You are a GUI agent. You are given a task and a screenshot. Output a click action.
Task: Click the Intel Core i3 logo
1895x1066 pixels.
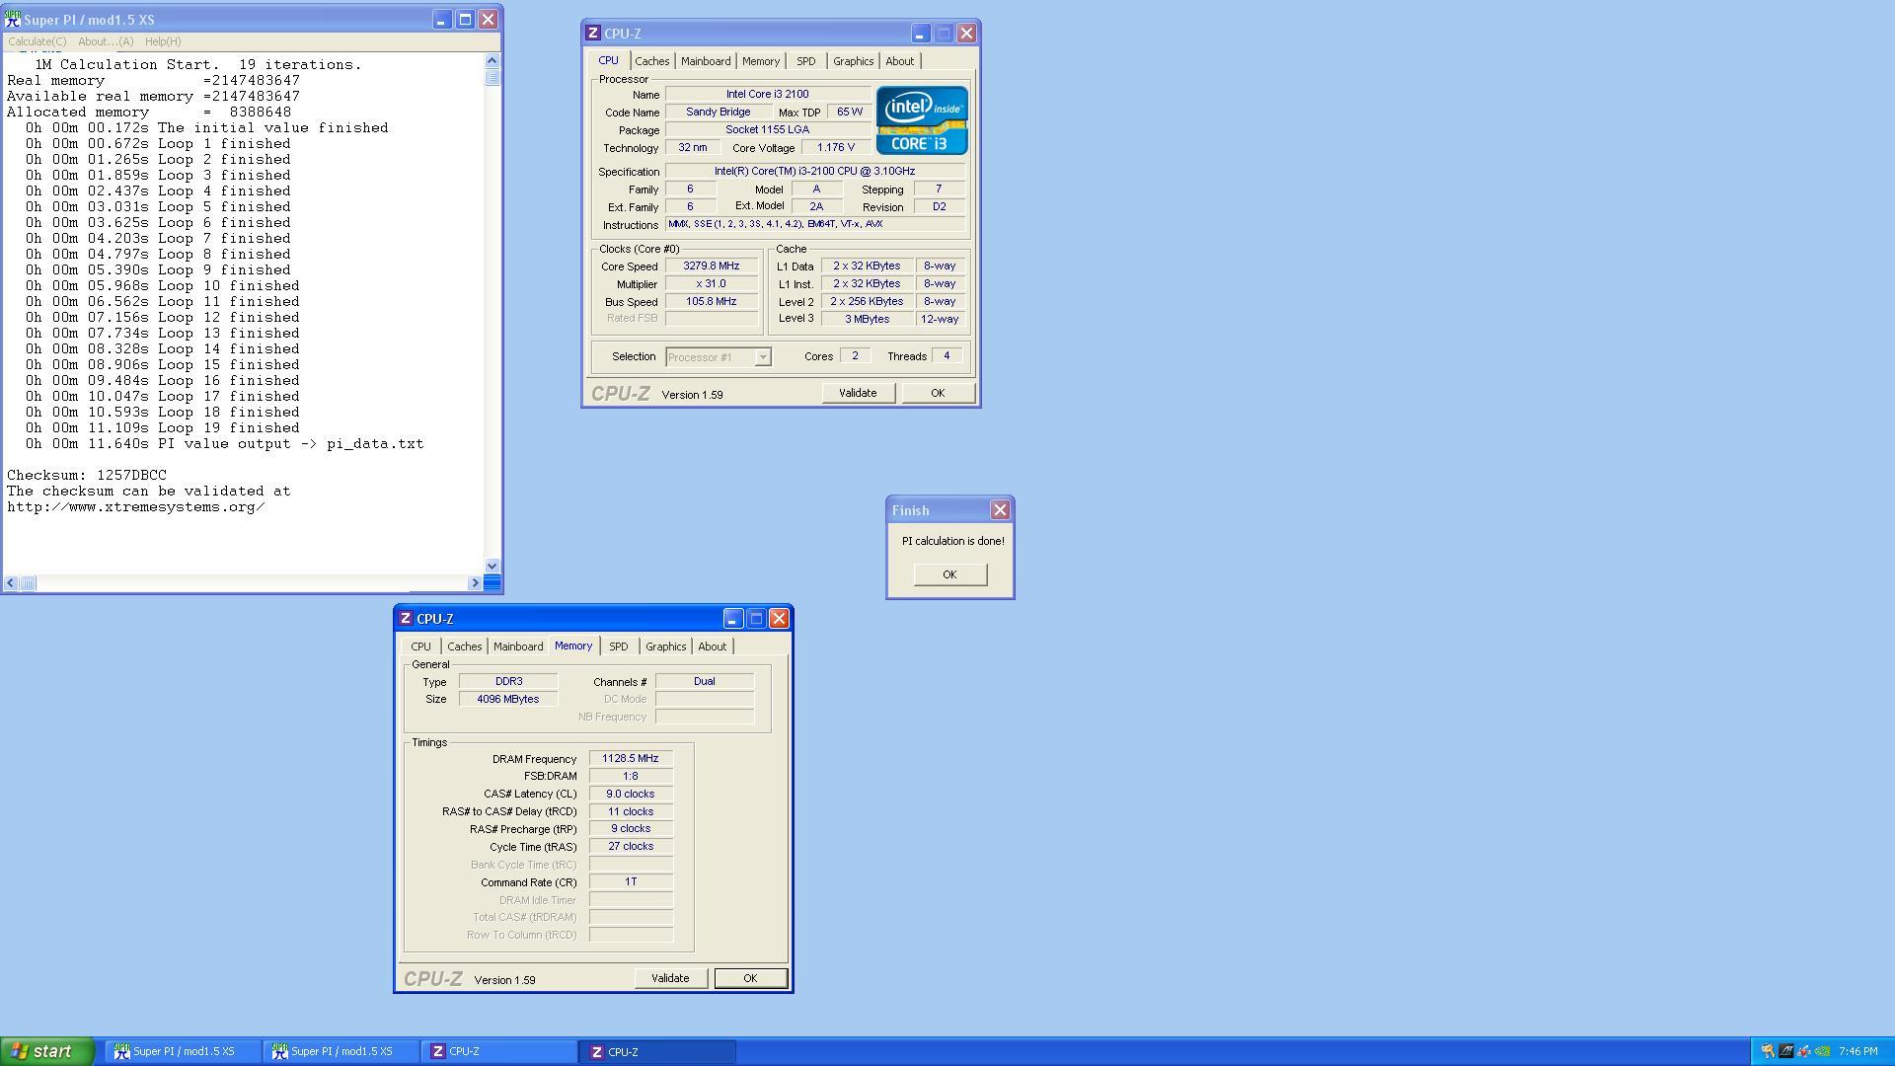coord(922,120)
